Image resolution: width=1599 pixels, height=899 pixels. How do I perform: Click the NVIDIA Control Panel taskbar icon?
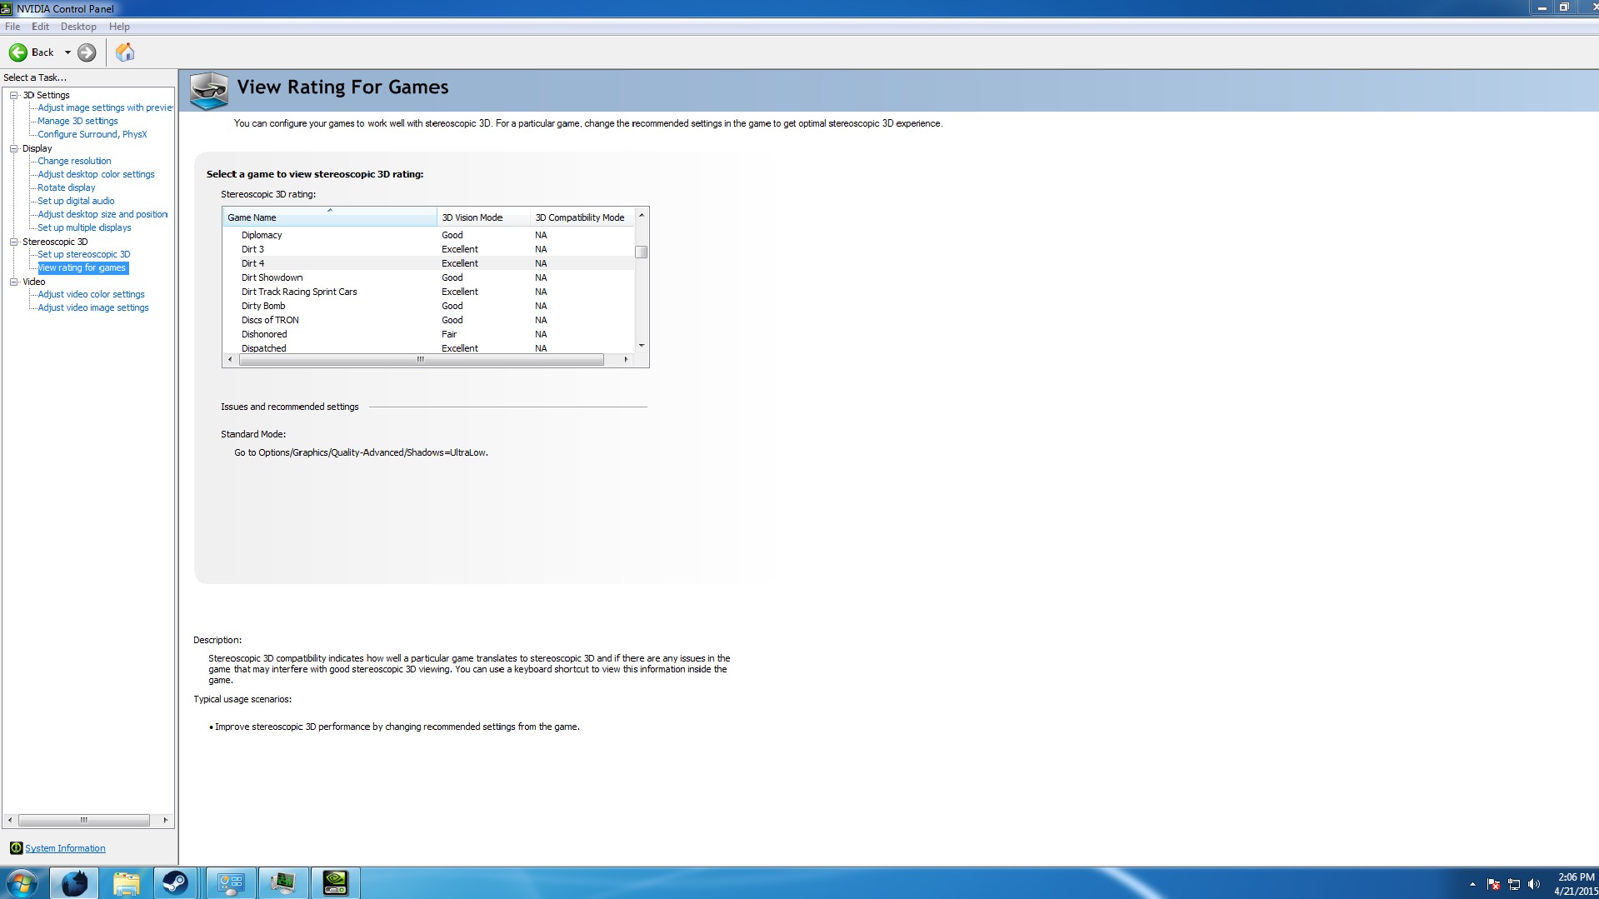(x=335, y=882)
